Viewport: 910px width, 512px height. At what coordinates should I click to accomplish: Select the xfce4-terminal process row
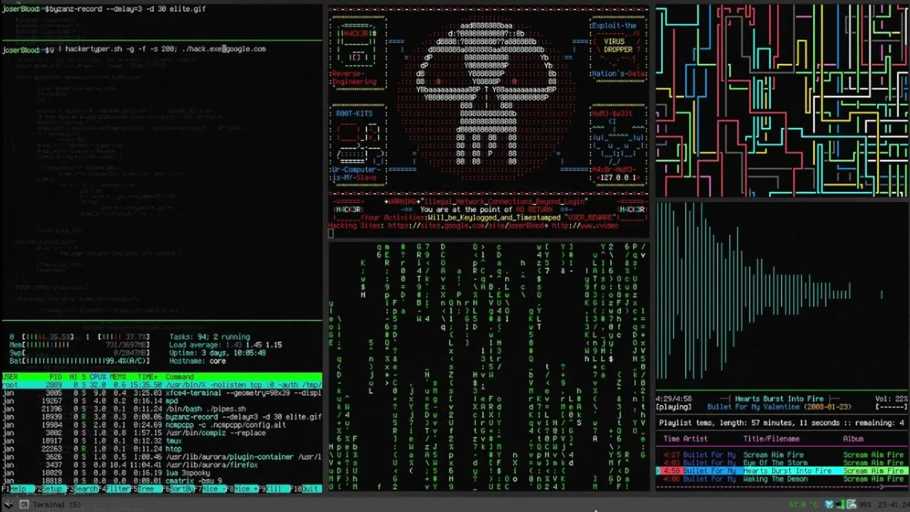(161, 393)
